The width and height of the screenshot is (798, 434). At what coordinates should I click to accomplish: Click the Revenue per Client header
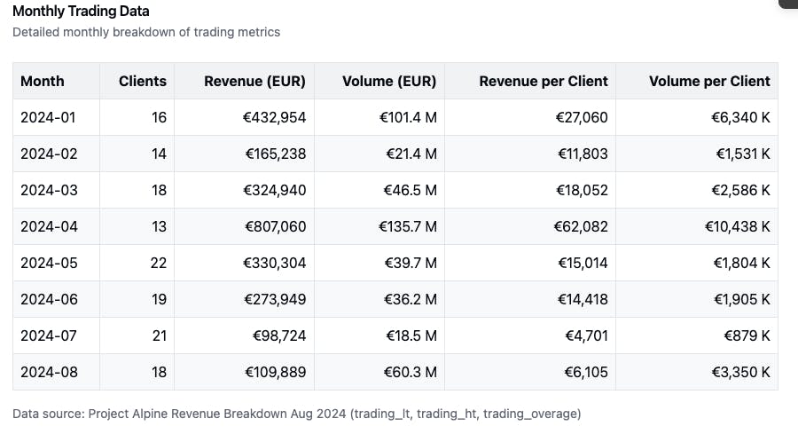coord(544,81)
